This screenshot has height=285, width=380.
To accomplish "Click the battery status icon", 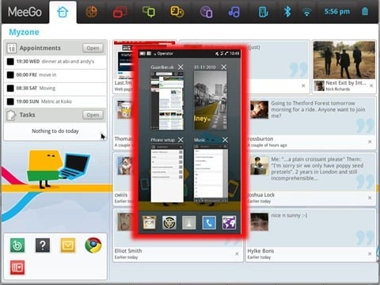I will tap(365, 12).
